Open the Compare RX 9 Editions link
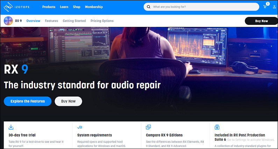The width and height of the screenshot is (278, 149). [x=164, y=135]
